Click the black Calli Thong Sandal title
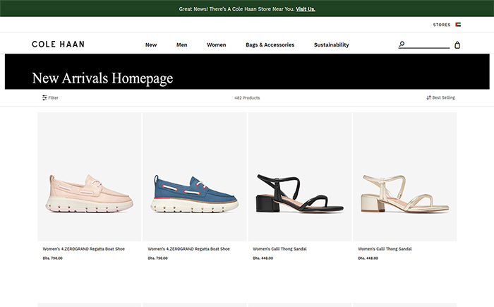This screenshot has width=494, height=307. [279, 249]
